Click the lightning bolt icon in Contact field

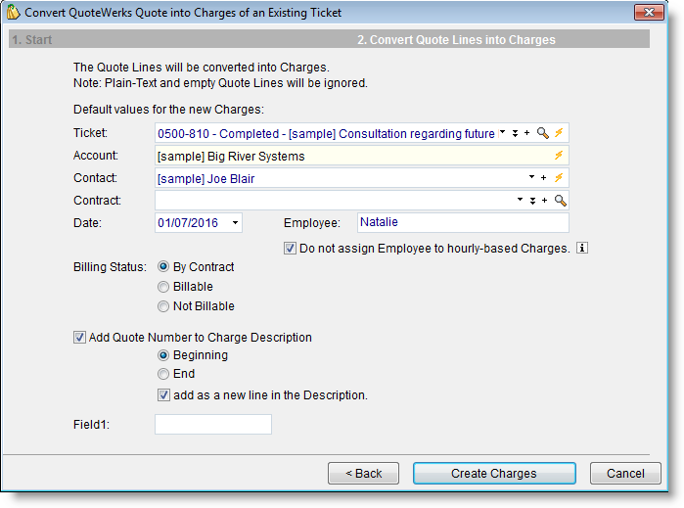559,178
